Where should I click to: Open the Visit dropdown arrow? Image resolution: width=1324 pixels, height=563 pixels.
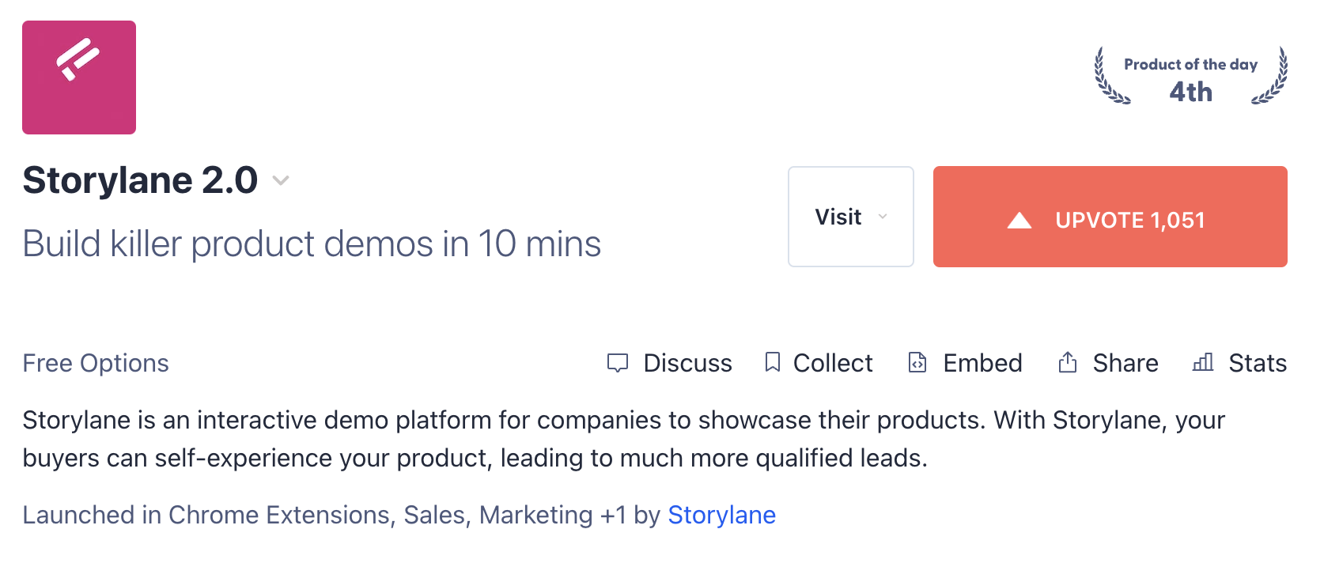(883, 217)
